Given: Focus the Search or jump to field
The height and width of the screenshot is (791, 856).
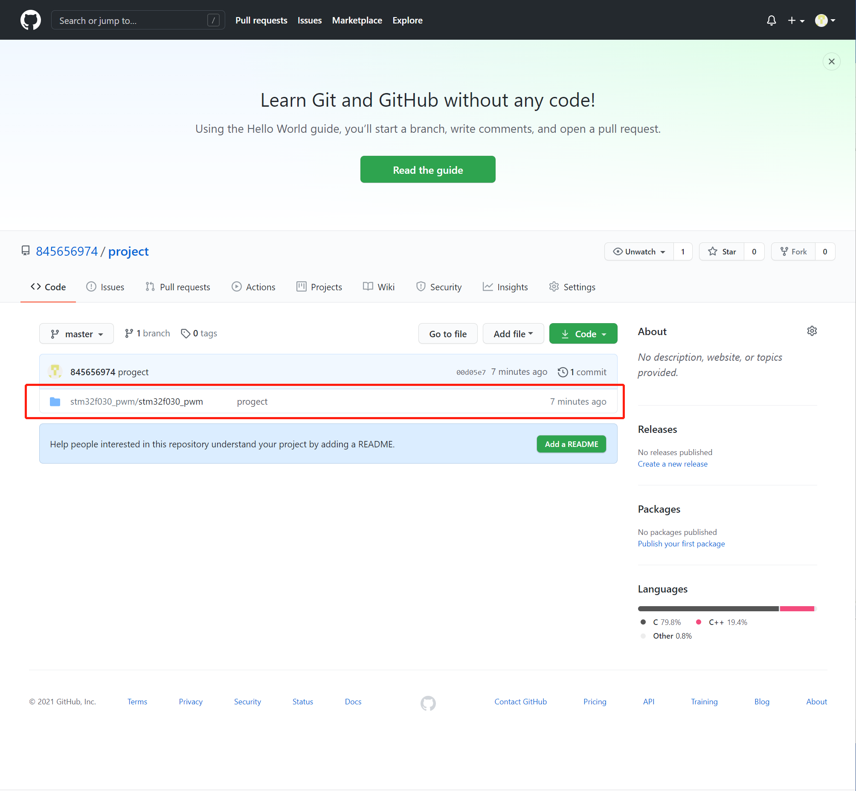Looking at the screenshot, I should (131, 20).
